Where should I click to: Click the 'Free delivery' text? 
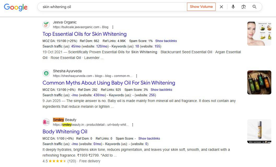[90, 161]
